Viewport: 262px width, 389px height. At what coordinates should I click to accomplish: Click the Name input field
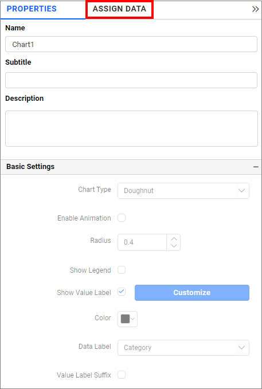pyautogui.click(x=131, y=44)
